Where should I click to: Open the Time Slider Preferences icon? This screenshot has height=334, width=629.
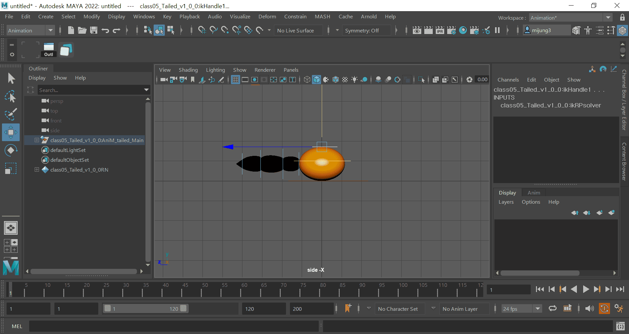click(x=619, y=308)
